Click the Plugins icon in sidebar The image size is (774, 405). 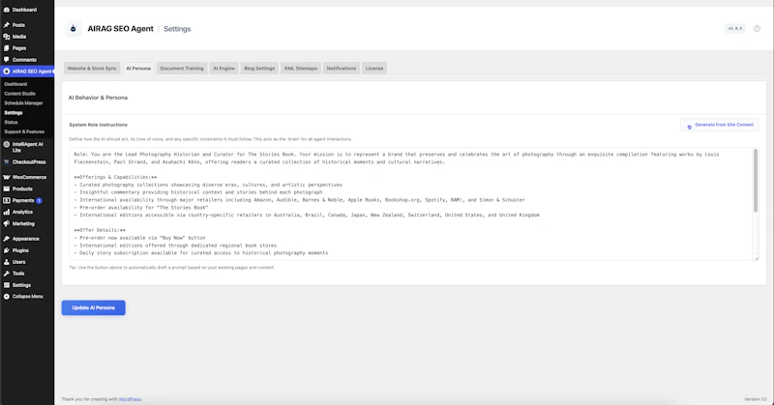click(x=7, y=250)
